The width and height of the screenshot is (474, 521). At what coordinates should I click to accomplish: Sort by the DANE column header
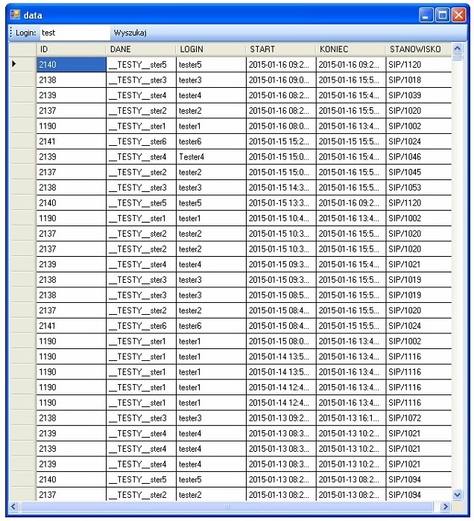tap(141, 49)
